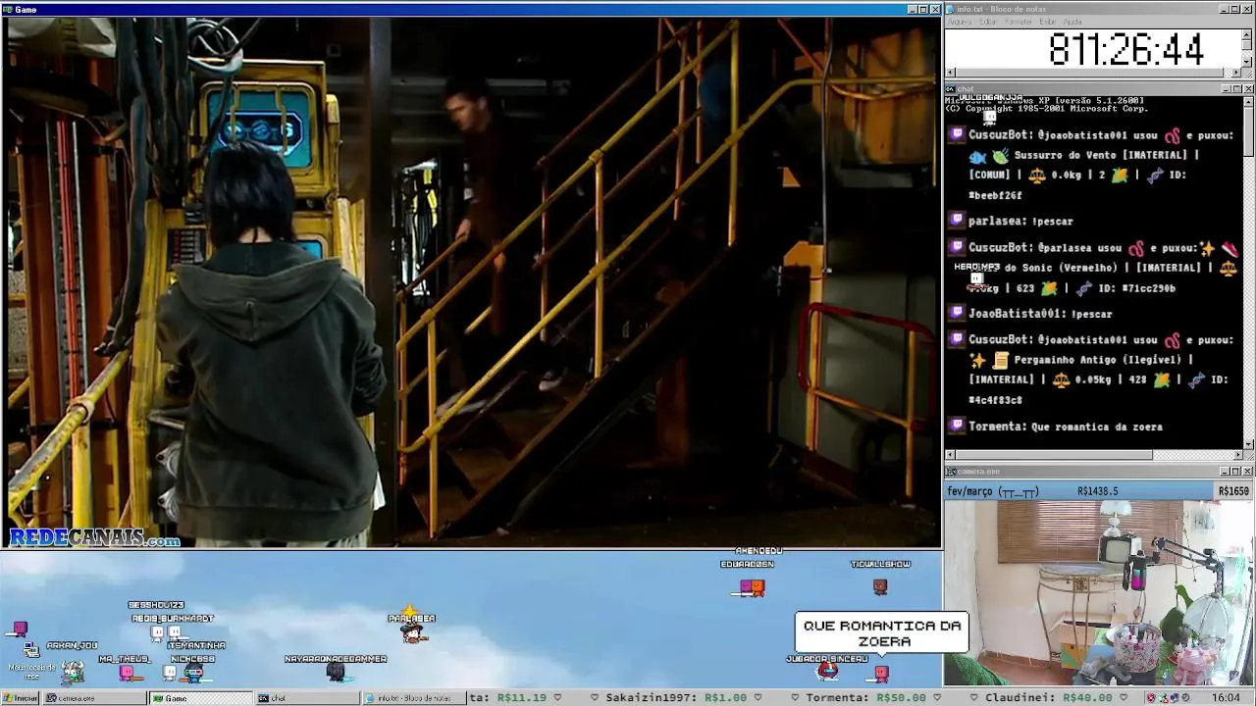Viewport: 1256px width, 706px height.
Task: Click the RedeCanais.com logo in the Game window
Action: click(x=95, y=537)
